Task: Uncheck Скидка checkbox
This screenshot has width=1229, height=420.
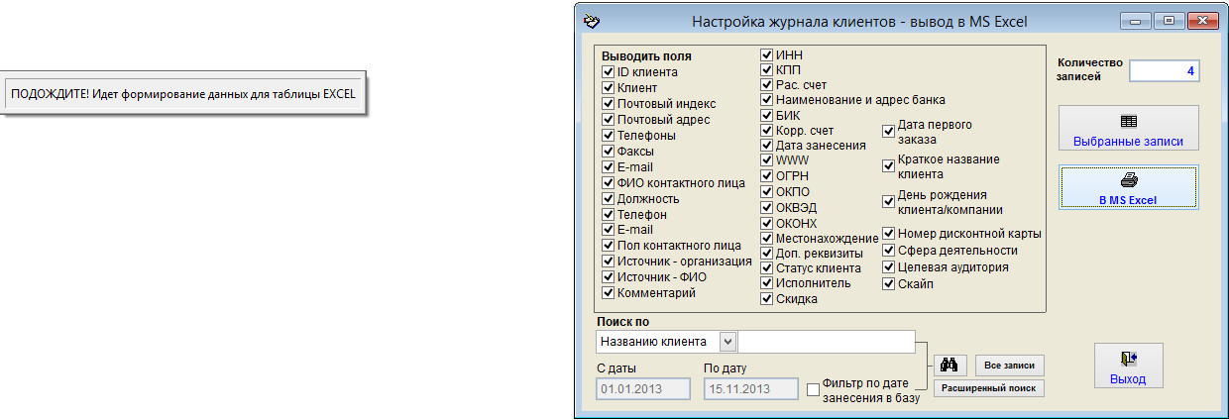Action: [x=767, y=298]
